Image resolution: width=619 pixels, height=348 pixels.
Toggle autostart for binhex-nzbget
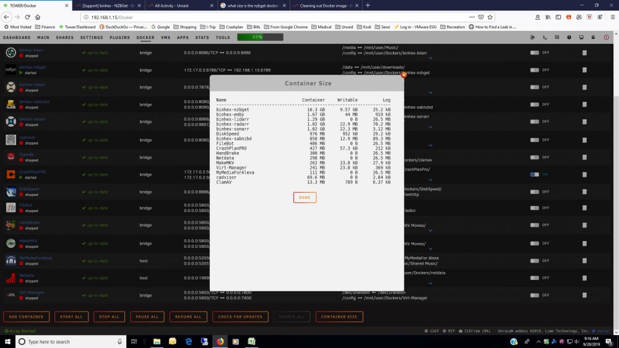(x=535, y=70)
